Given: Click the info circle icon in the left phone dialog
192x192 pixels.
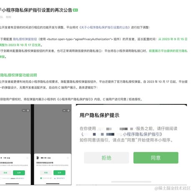Looking at the screenshot, I should pyautogui.click(x=27, y=158).
